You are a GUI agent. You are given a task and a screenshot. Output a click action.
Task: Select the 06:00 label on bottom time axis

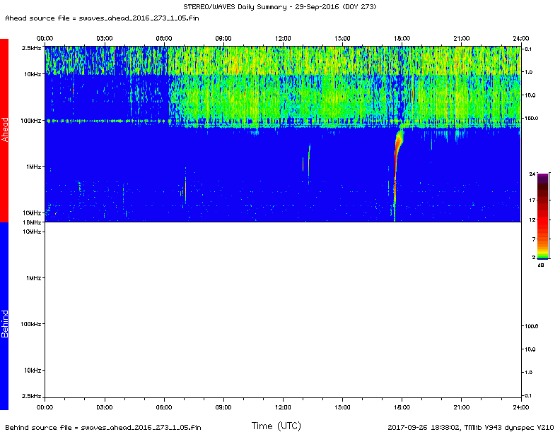[164, 407]
